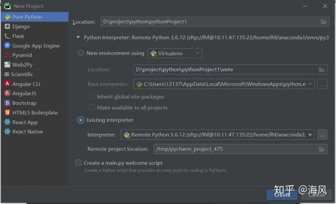Pick the Bootstrap project type

coord(35,103)
